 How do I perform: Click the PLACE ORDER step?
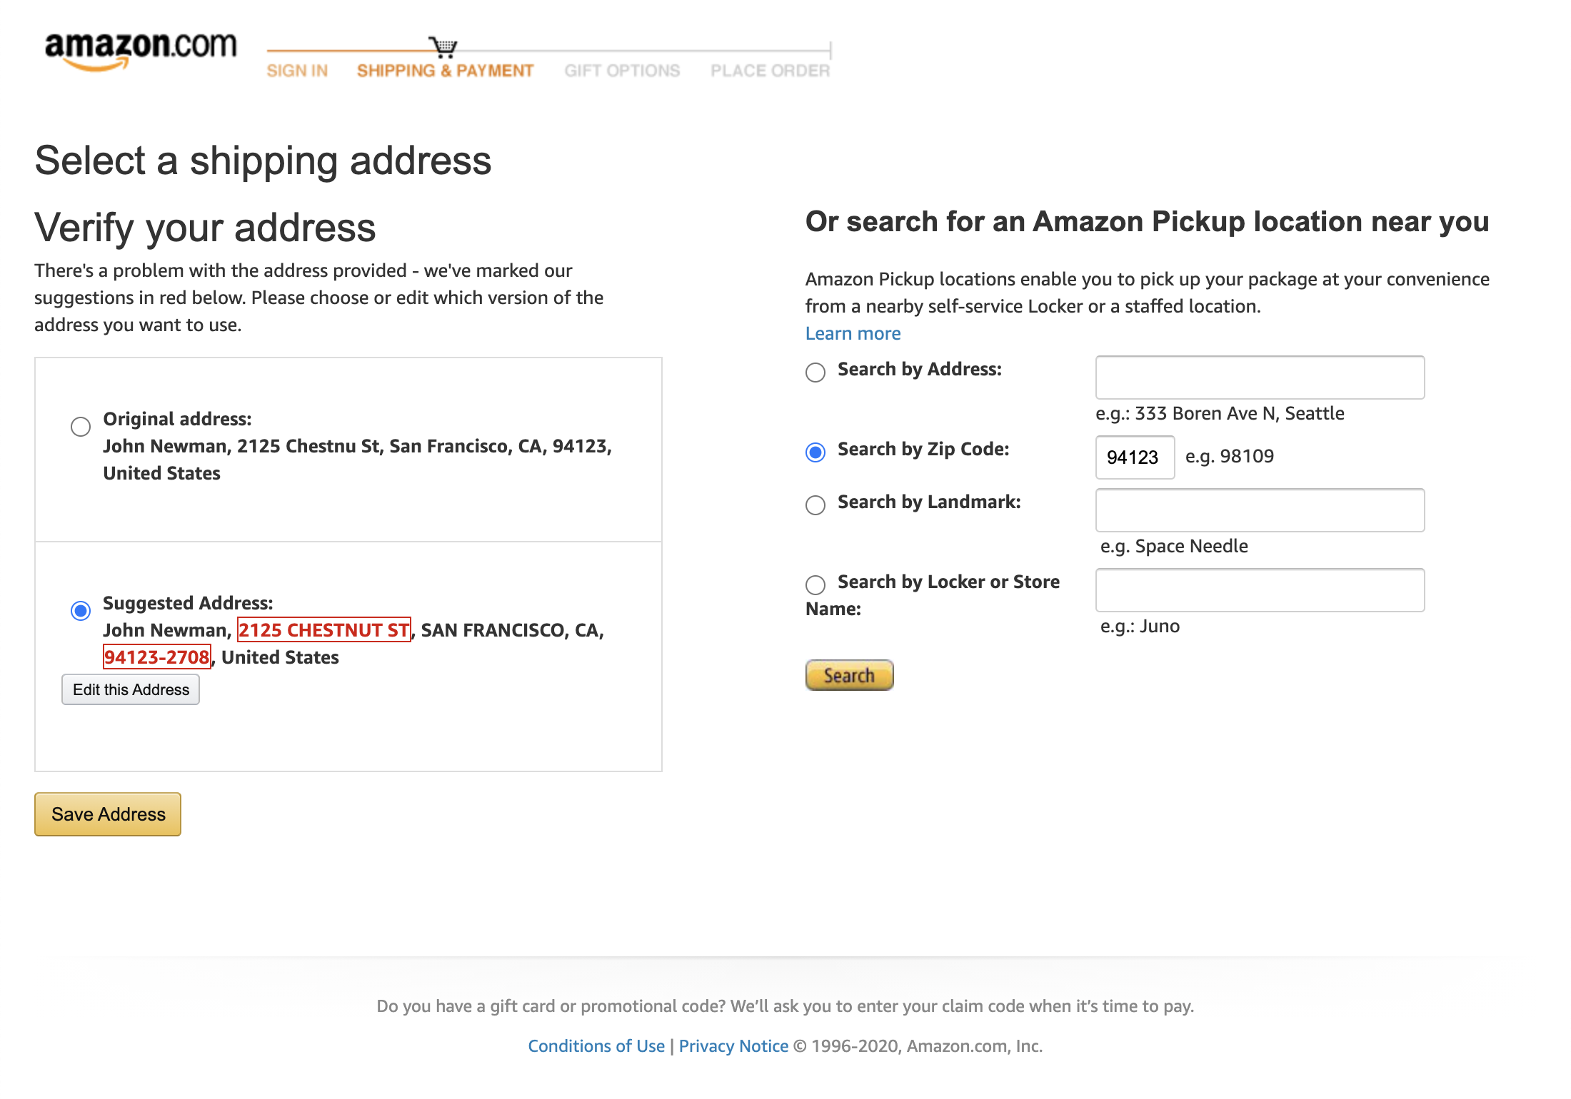pos(770,70)
